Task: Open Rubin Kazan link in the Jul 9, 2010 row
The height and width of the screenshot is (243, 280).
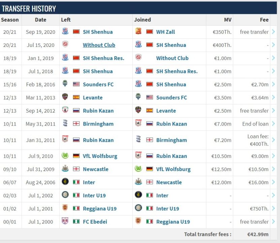Action: coord(172,156)
